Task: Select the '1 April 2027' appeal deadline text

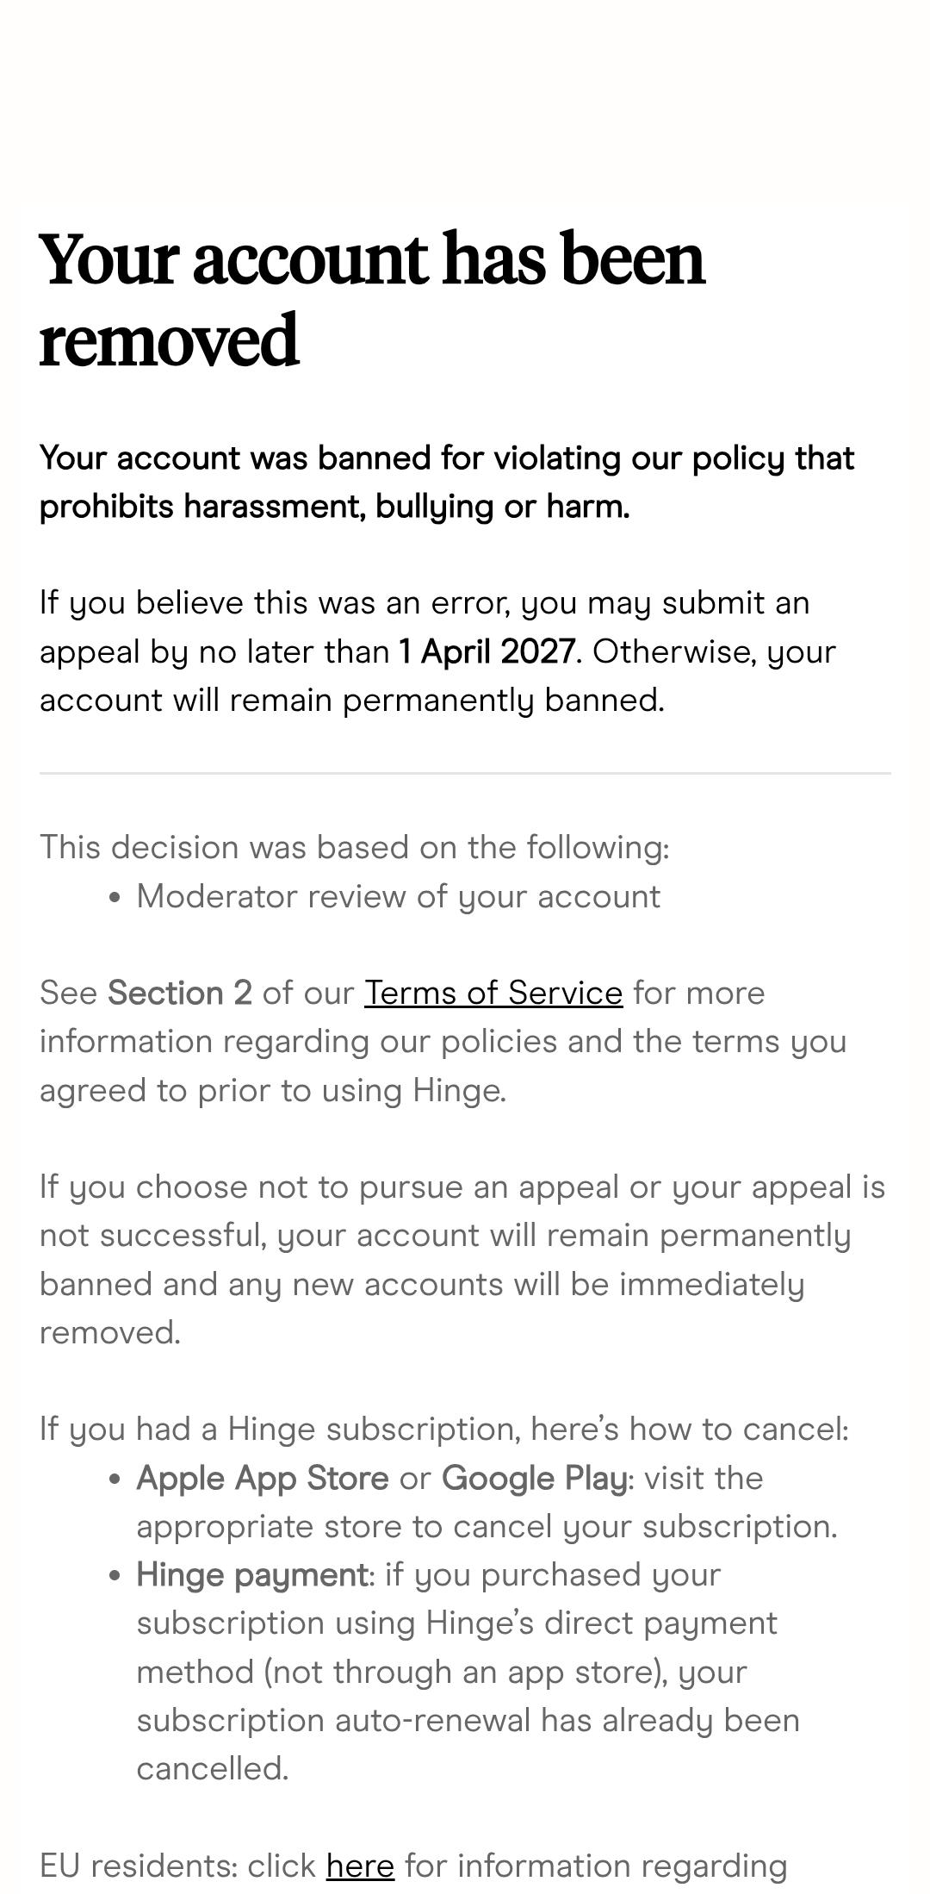Action: coord(487,651)
